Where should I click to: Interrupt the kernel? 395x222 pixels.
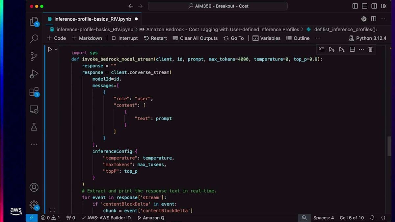point(125,38)
